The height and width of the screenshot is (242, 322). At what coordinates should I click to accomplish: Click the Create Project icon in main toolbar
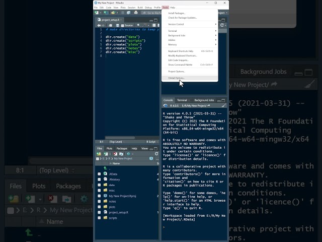coord(106,13)
